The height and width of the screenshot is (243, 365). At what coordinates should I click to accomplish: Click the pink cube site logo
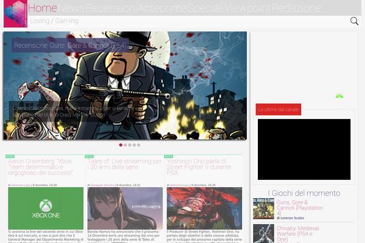(x=16, y=14)
